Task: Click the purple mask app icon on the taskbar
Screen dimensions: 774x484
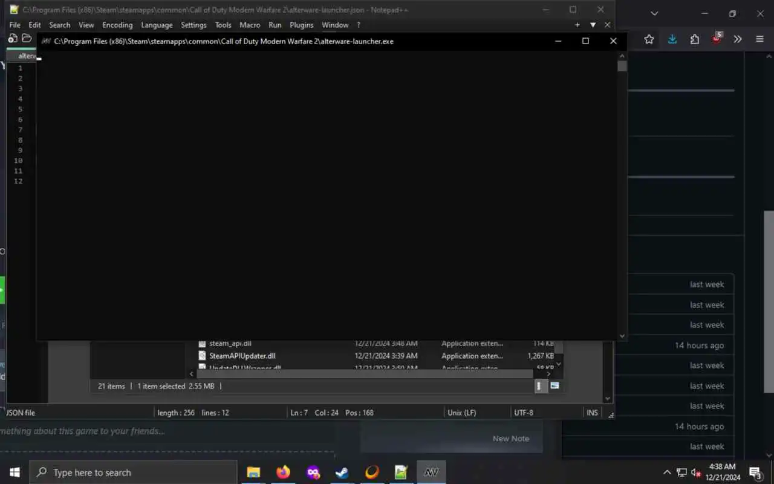Action: [313, 473]
